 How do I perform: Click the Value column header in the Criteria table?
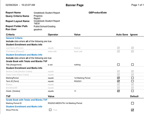pyautogui.click(x=77, y=34)
